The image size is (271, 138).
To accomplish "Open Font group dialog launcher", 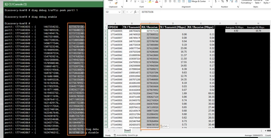I will pyautogui.click(x=161, y=7).
